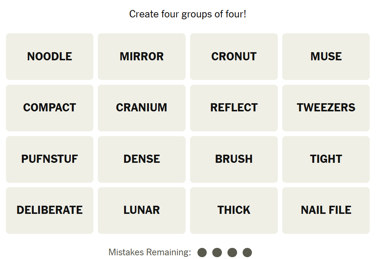Viewport: 376px width, 259px height.
Task: Pick the MIRROR word card
Action: [x=142, y=57]
